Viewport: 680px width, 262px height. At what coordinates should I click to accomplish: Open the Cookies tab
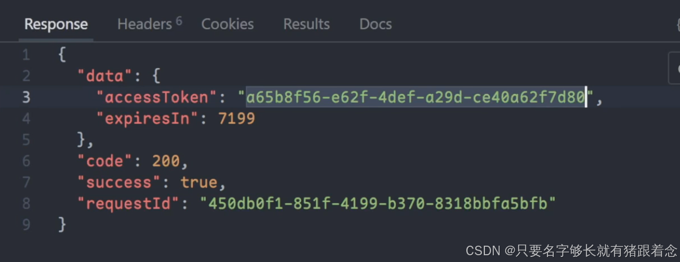227,24
